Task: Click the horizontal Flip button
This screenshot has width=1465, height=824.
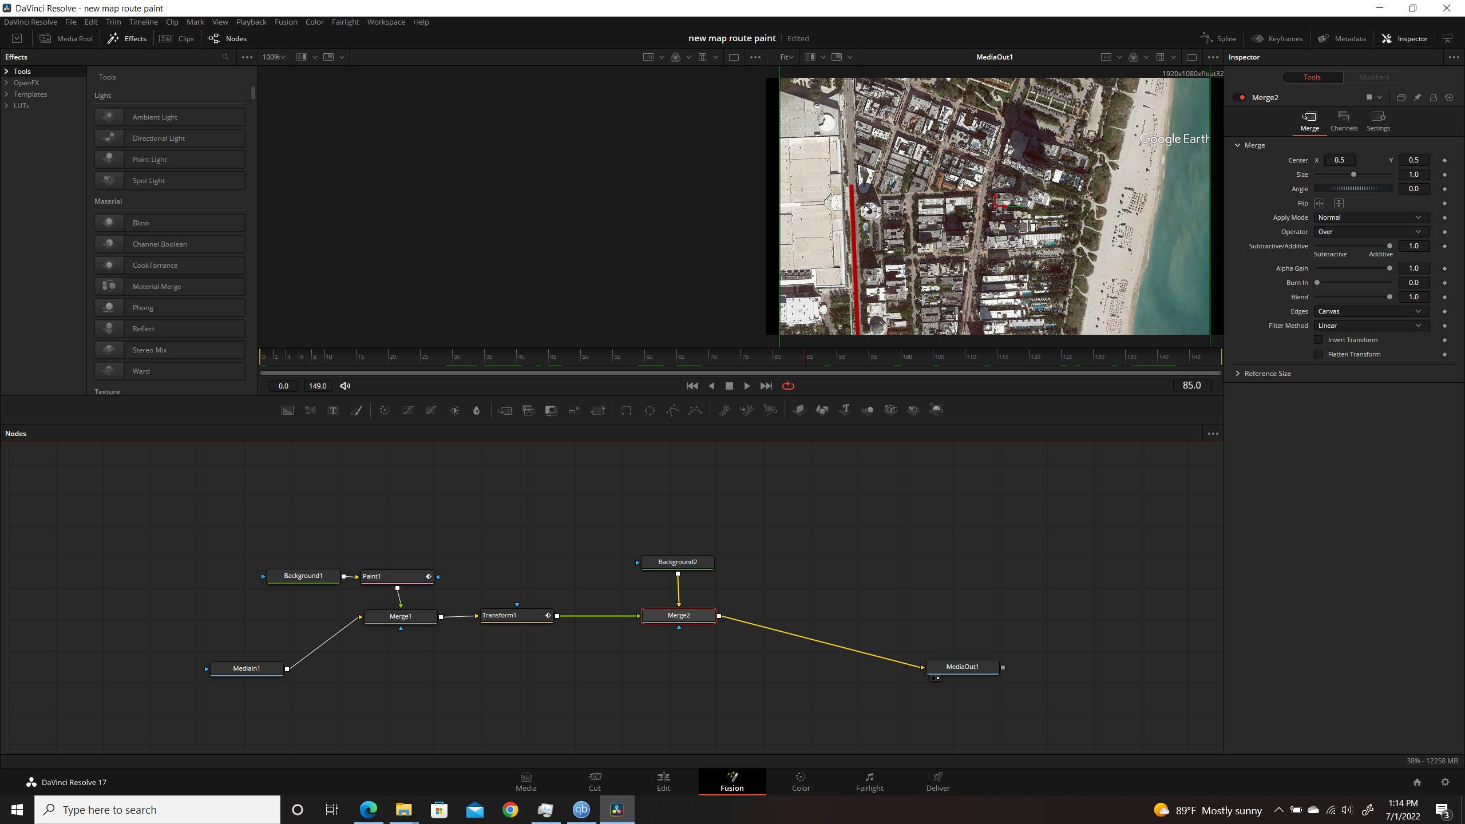Action: [1320, 203]
